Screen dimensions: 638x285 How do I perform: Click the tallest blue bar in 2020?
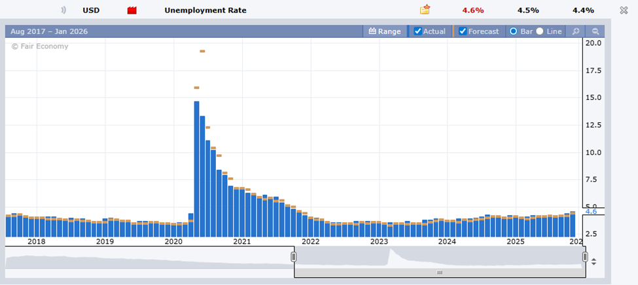pyautogui.click(x=196, y=169)
